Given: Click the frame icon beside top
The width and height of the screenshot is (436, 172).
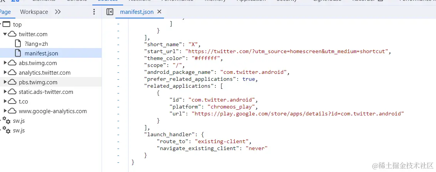Looking at the screenshot, I should coord(7,25).
